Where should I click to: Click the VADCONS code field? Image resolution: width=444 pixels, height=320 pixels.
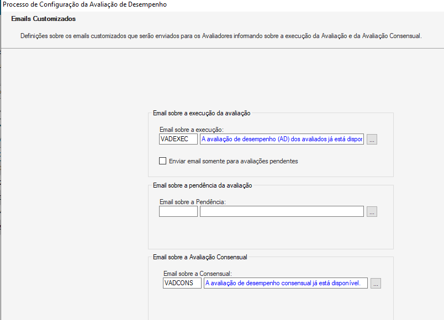click(x=182, y=283)
